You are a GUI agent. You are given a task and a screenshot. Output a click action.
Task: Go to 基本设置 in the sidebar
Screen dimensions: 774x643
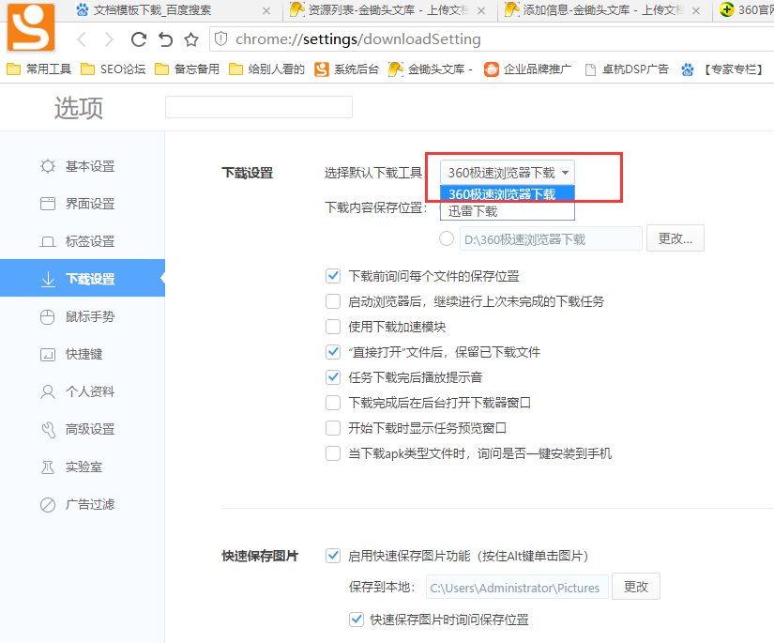coord(89,166)
